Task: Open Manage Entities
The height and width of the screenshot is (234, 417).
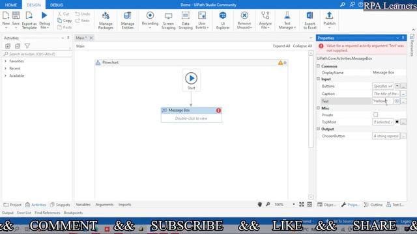Action: [128, 20]
